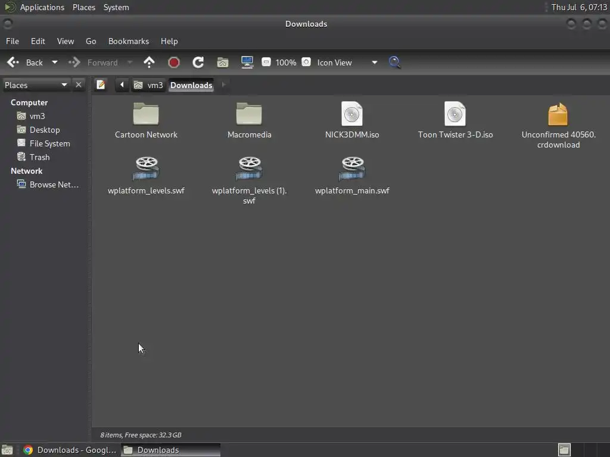610x457 pixels.
Task: Click the red Stop loading icon
Action: point(174,62)
